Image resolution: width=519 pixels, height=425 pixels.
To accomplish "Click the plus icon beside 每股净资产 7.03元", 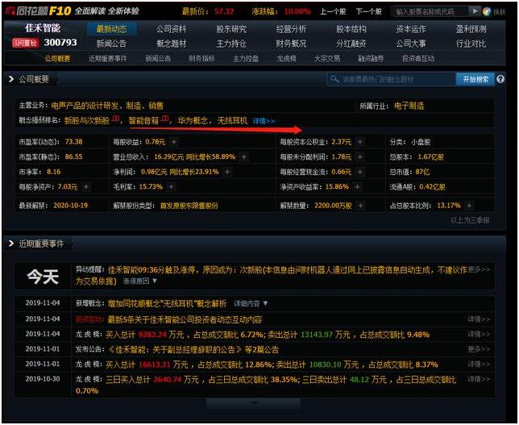I will point(86,187).
